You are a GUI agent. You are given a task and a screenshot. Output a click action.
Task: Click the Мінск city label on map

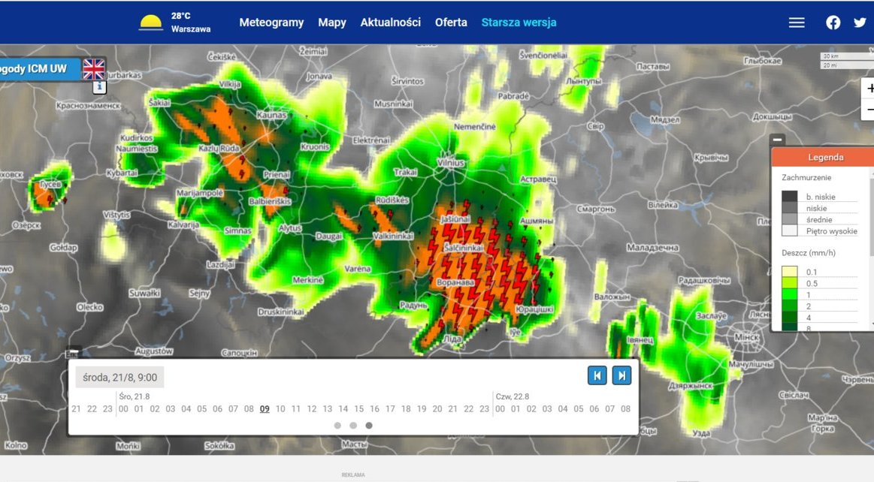pos(746,337)
